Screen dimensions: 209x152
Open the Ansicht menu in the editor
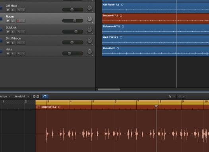click(21, 96)
